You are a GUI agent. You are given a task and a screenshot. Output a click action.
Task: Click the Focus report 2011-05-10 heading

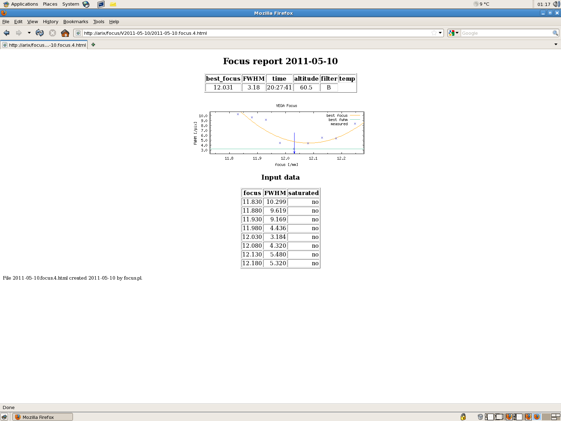point(280,61)
